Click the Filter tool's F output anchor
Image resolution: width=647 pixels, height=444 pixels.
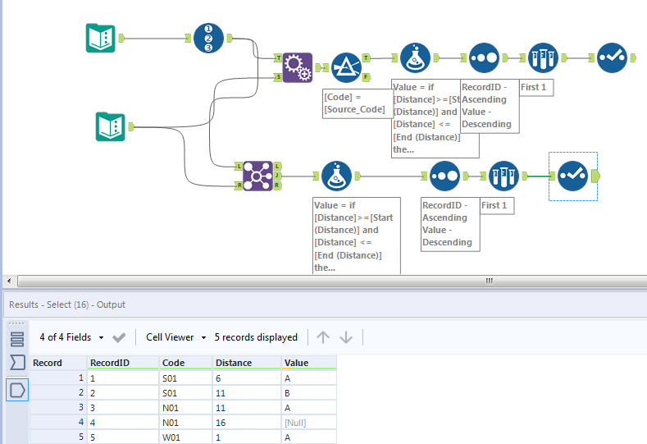point(366,77)
